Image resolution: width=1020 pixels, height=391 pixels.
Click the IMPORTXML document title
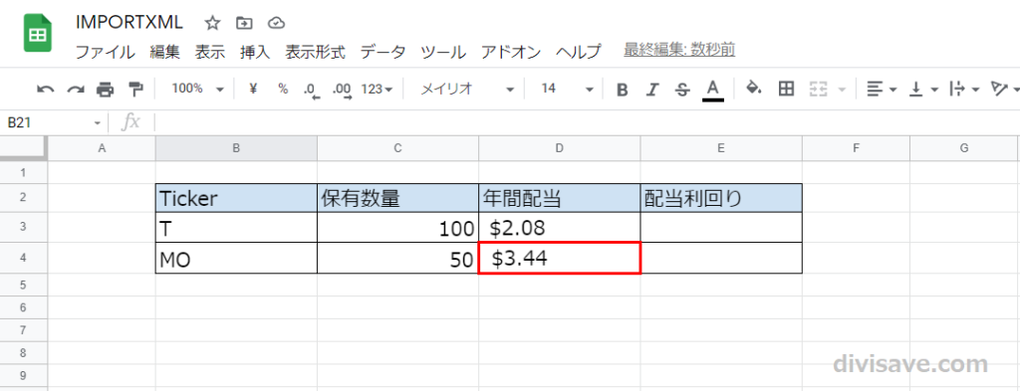[x=129, y=23]
